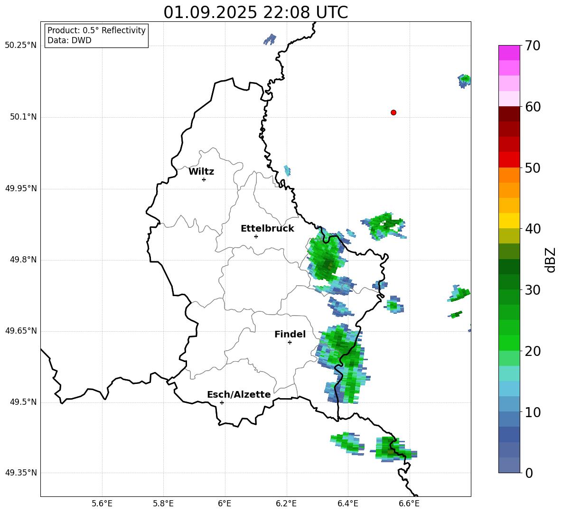
Task: Select the Esch/Alzette city label
Action: pos(239,394)
